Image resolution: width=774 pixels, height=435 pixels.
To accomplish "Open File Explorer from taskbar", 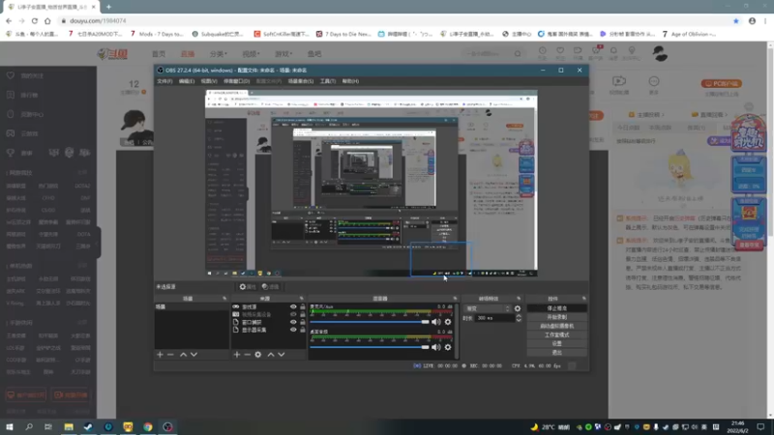I will pyautogui.click(x=69, y=427).
